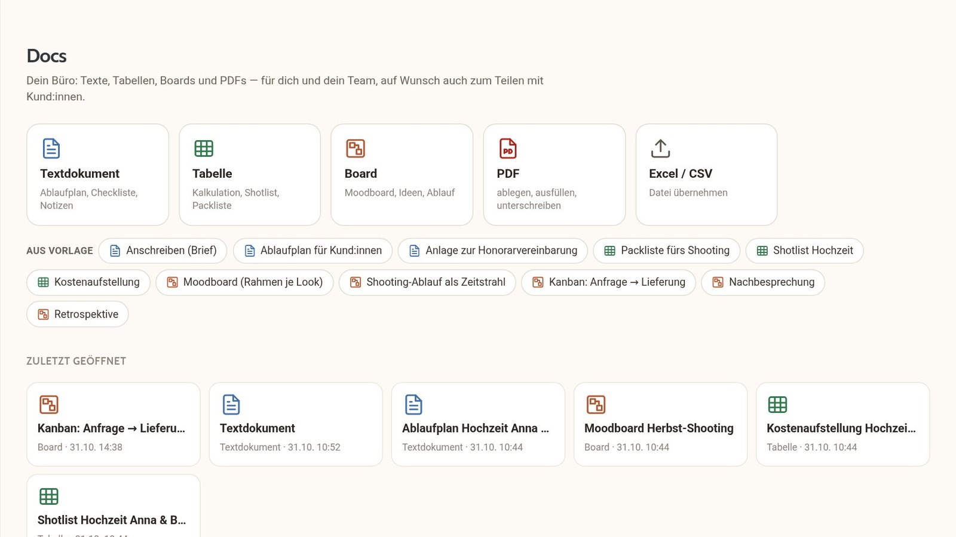
Task: Click table icon in Kostenaufstellung template chip
Action: click(x=43, y=282)
